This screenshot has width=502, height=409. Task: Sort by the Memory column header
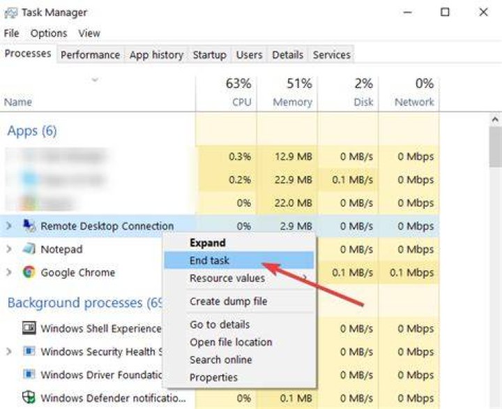tap(287, 93)
